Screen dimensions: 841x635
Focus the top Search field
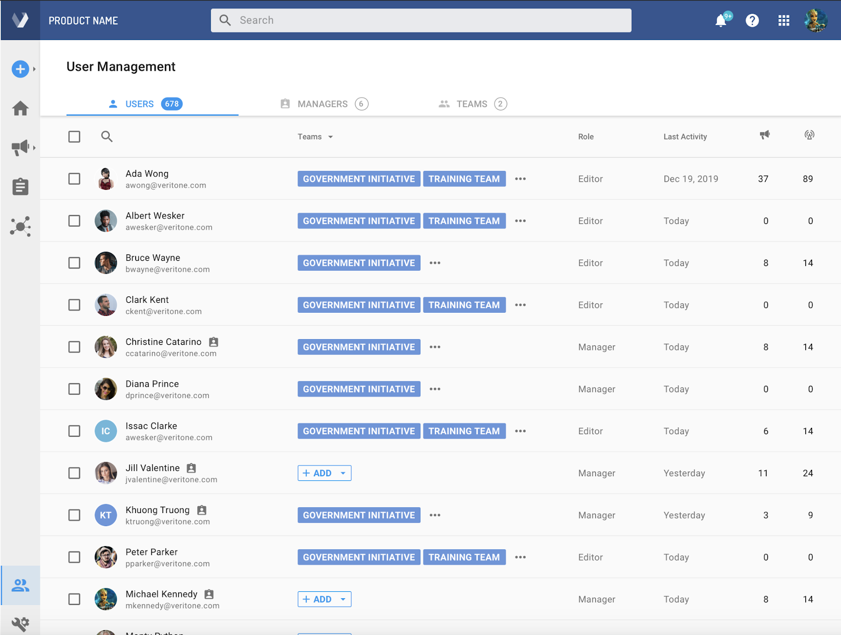[x=420, y=21]
